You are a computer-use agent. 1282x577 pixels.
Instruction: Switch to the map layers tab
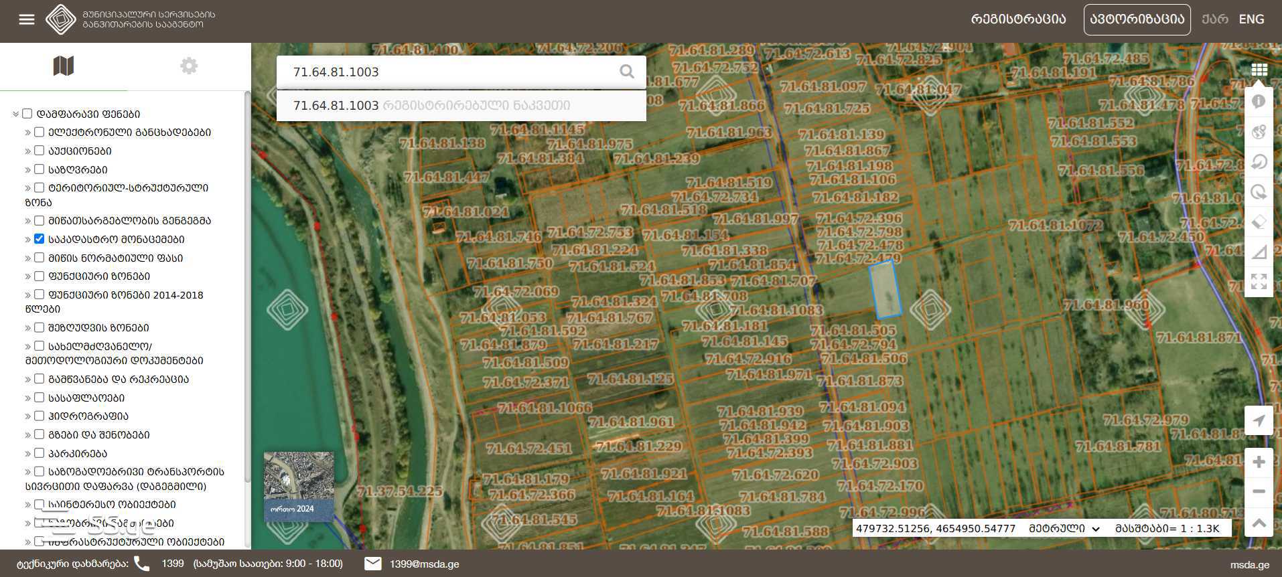click(x=63, y=66)
